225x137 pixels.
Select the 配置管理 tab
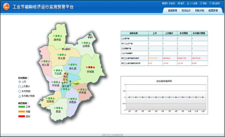[213, 11]
